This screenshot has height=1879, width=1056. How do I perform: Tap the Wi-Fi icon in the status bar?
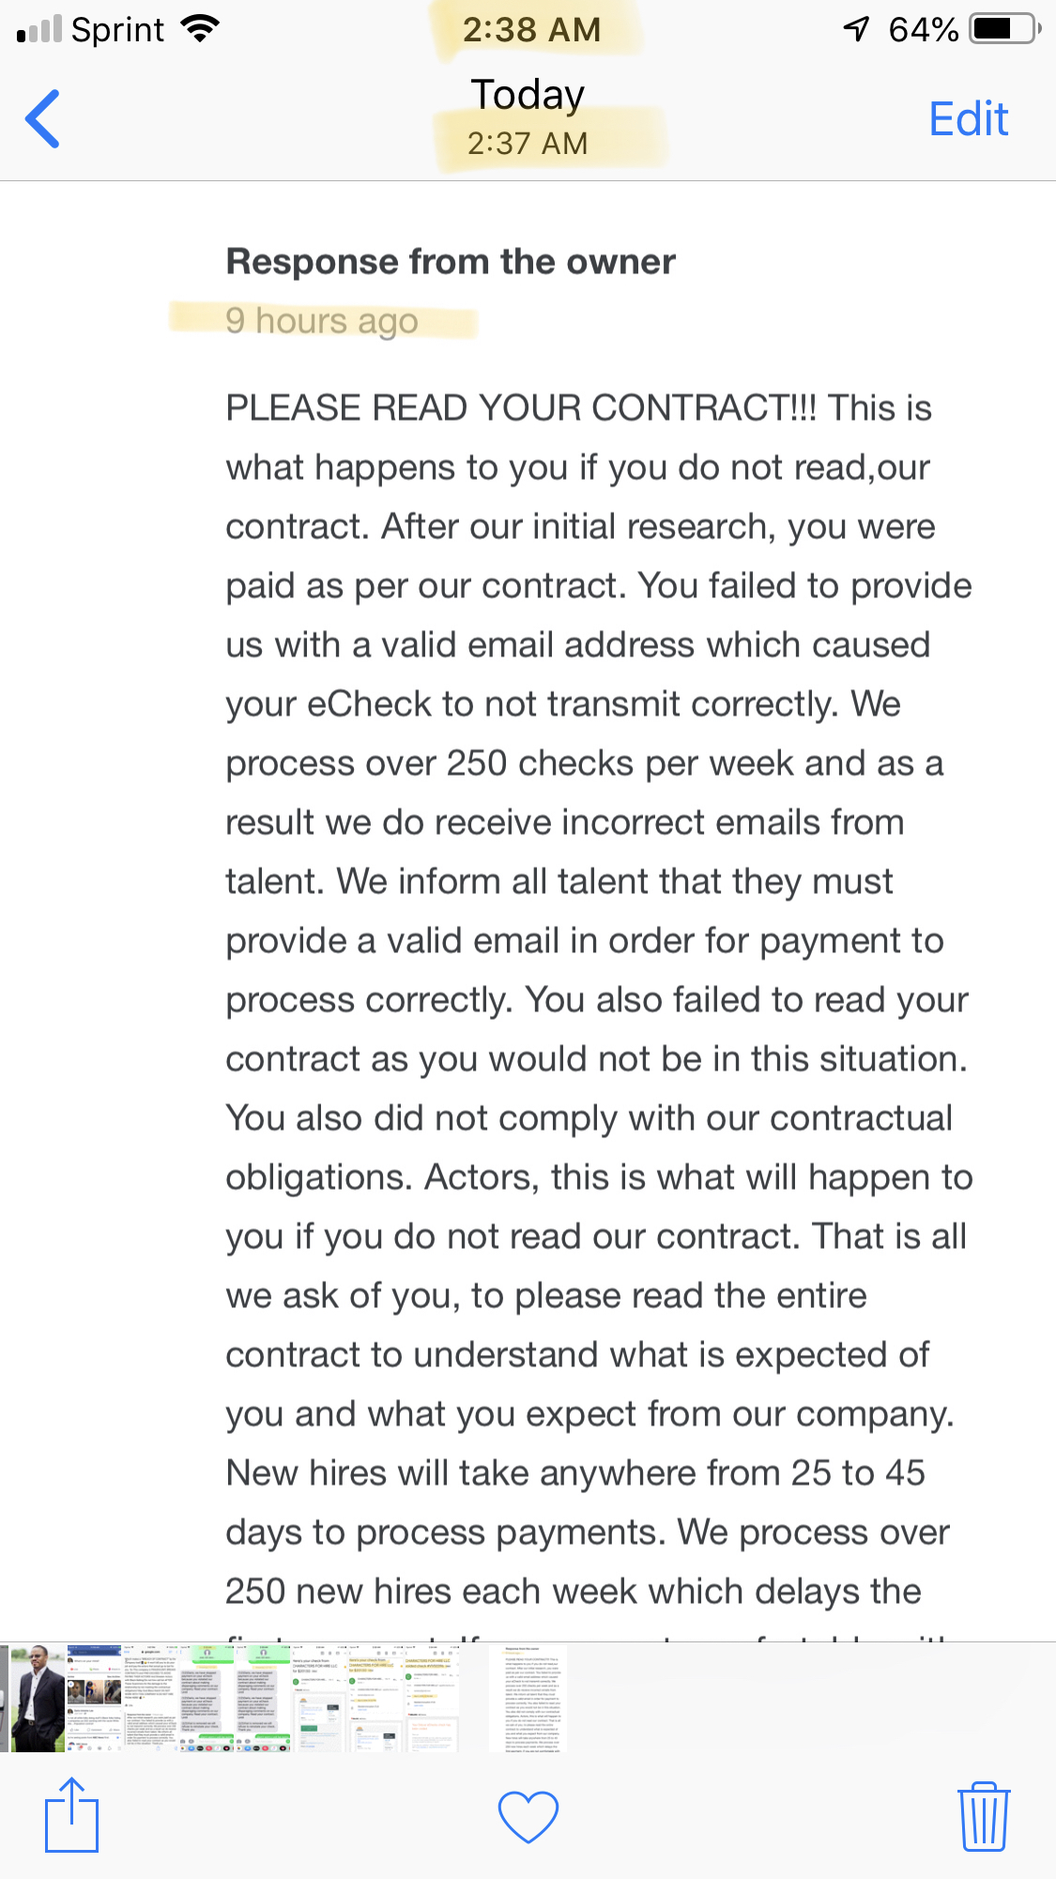click(x=200, y=29)
